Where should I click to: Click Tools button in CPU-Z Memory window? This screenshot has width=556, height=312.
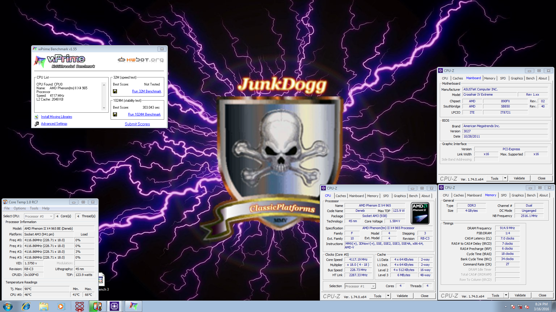point(495,295)
